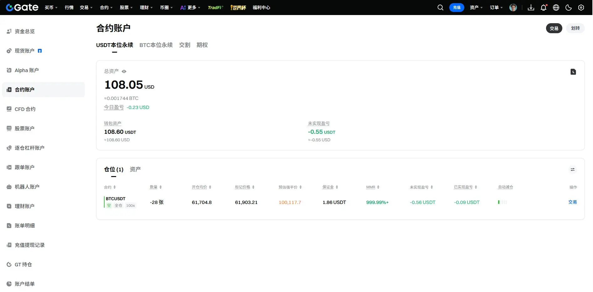
Task: Click the 100x leverage tag
Action: pyautogui.click(x=130, y=206)
